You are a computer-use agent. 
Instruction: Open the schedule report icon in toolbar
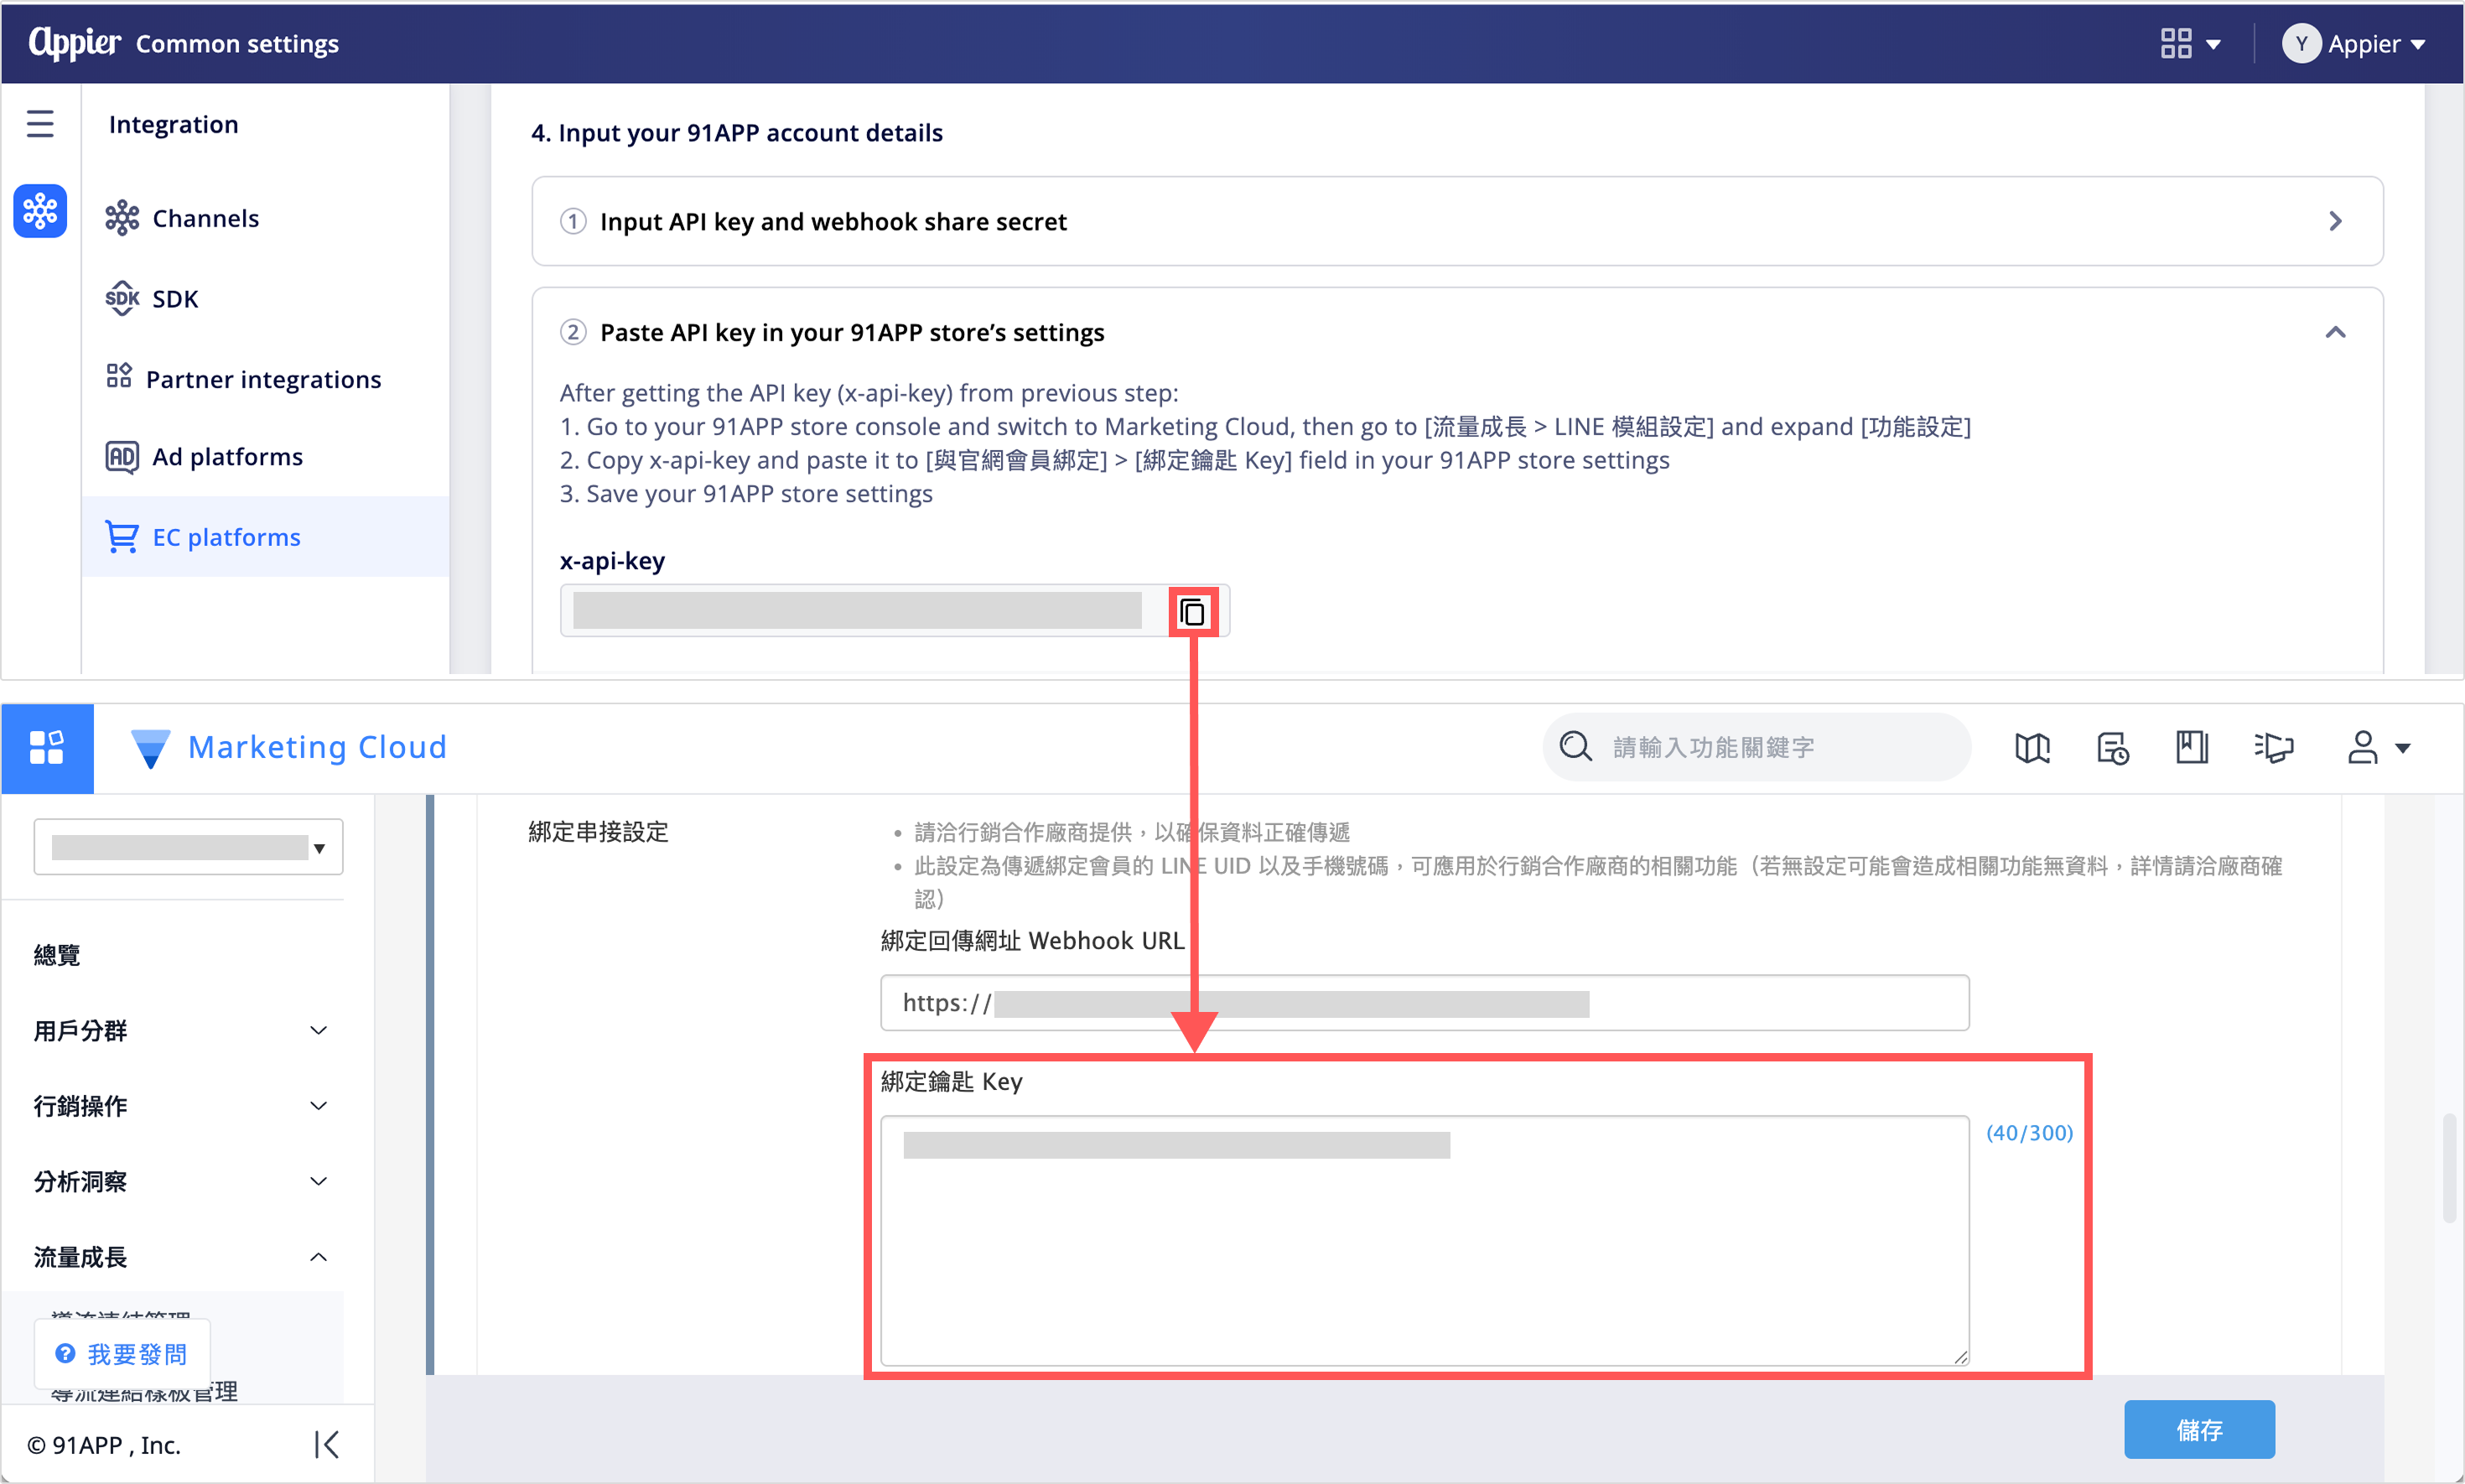click(2111, 748)
